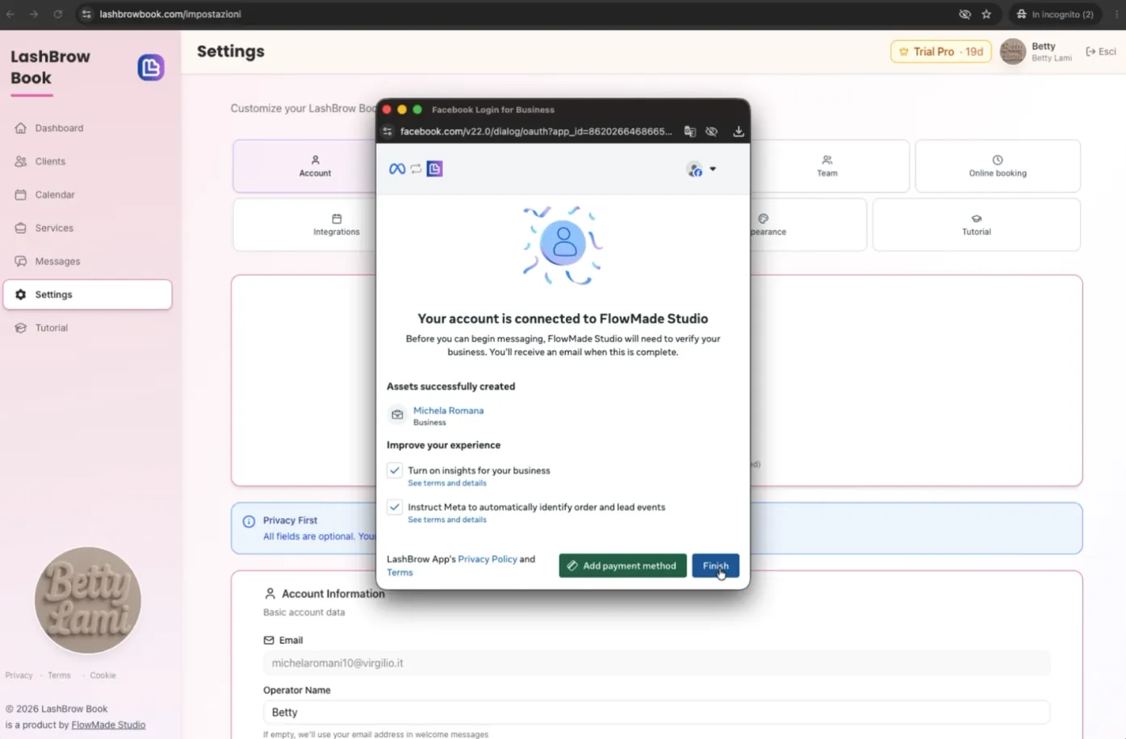1126x739 pixels.
Task: Click Esci logout button
Action: (x=1101, y=52)
